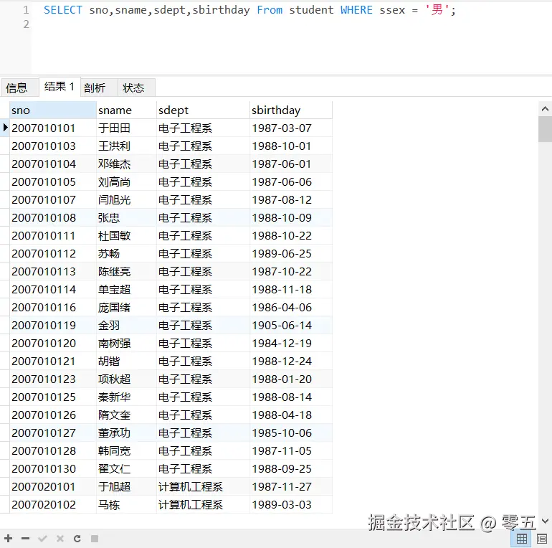Click birthday 1988-10-01
Viewport: 552px width, 548px height.
(x=291, y=146)
